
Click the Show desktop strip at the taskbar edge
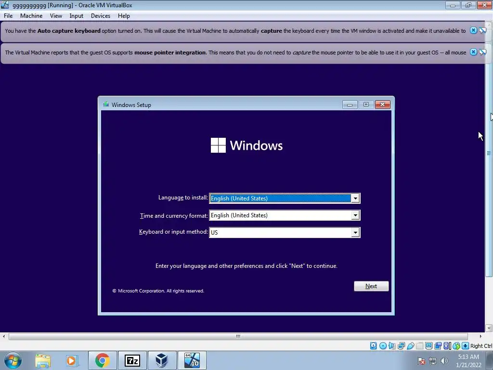click(x=490, y=360)
